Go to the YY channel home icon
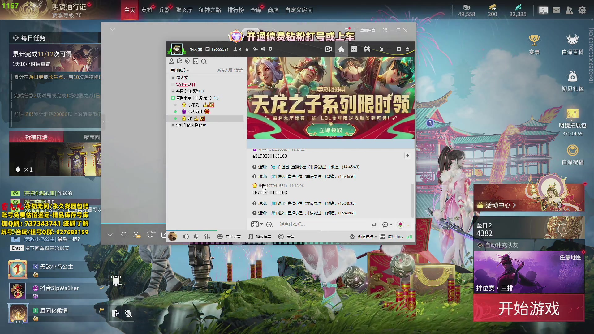 [341, 49]
